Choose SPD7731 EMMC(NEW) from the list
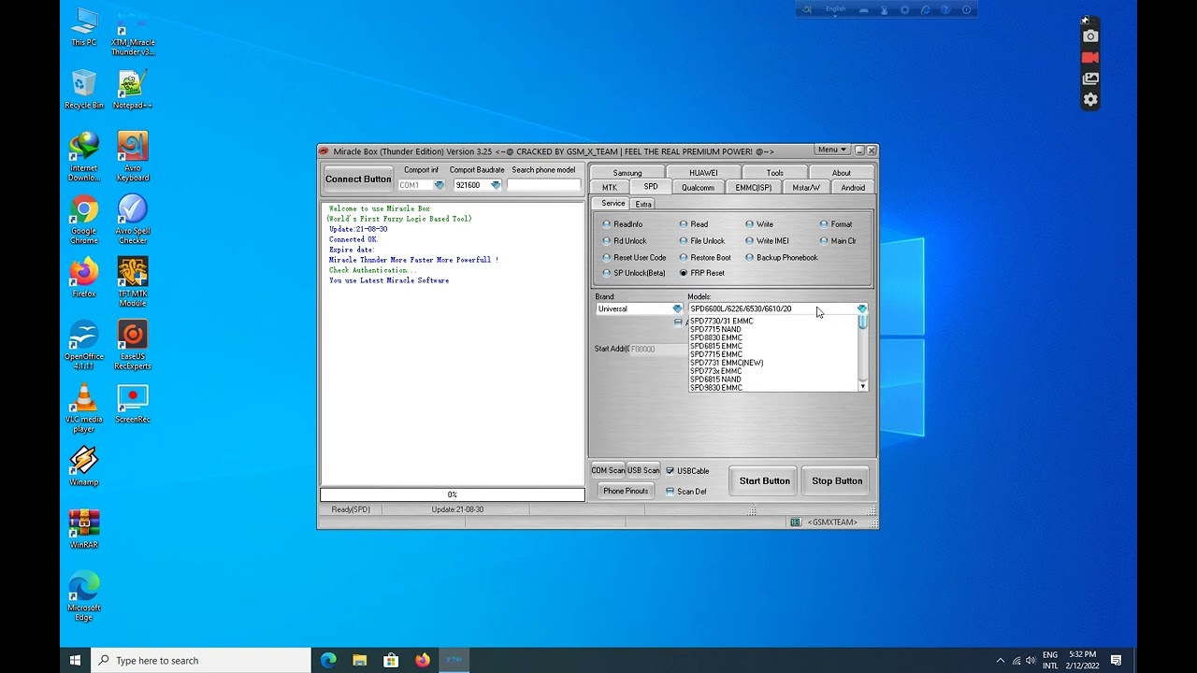Screen dimensions: 1197x673 773,363
